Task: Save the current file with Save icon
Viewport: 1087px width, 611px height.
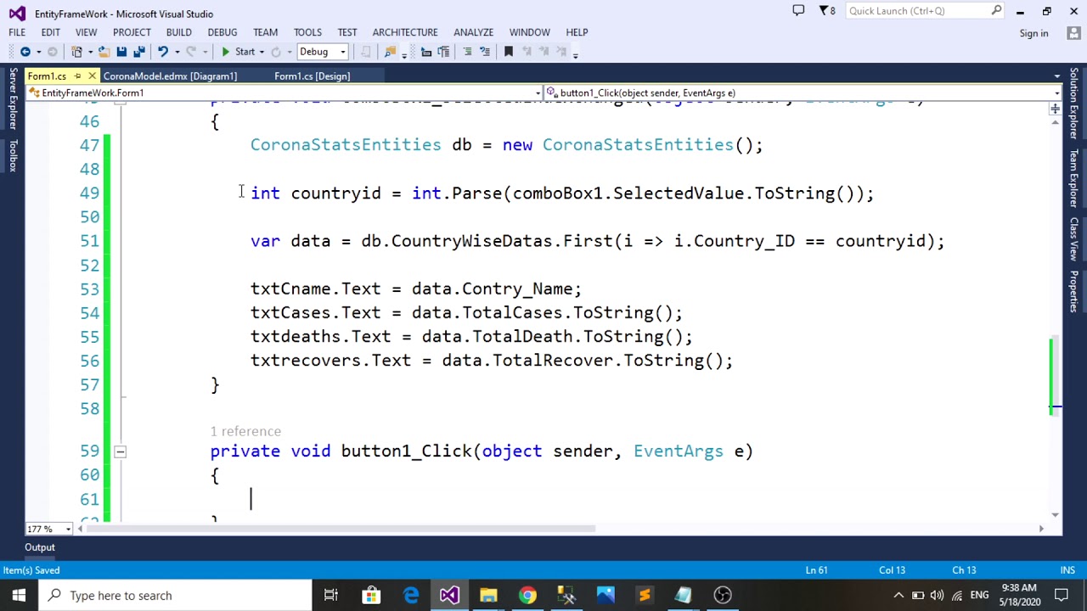Action: coord(121,52)
